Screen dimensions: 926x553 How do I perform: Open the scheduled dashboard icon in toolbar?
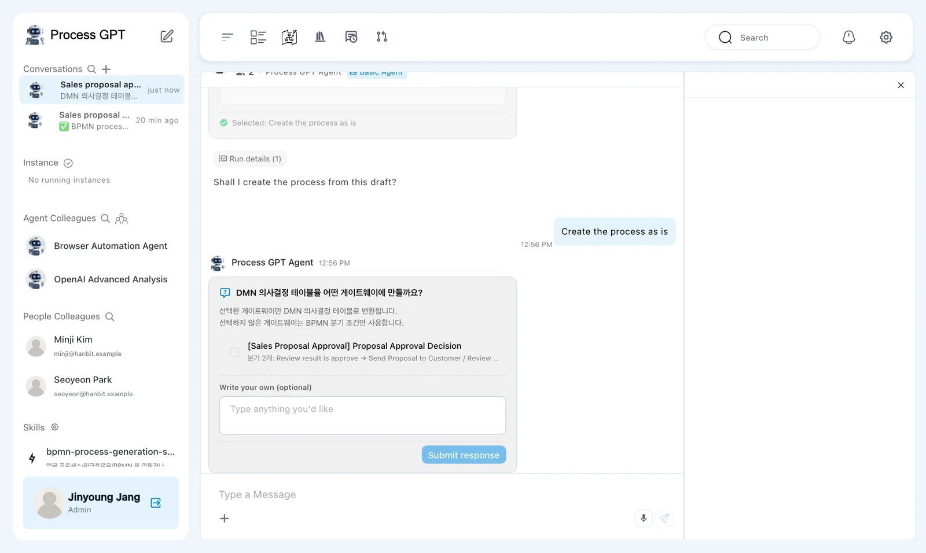tap(351, 37)
